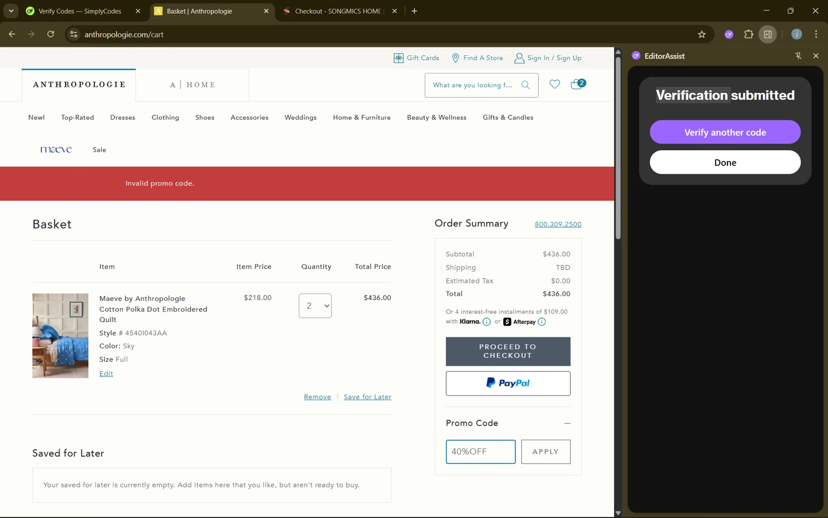Screen dimensions: 828x518
Task: Open the Beauty & Wellness menu
Action: point(437,118)
